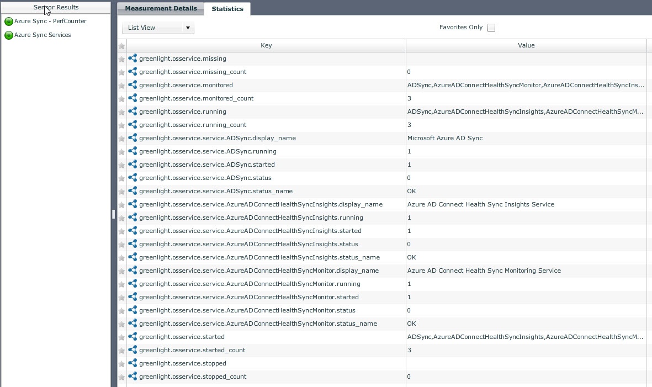Click node icon beside greenlight.osservice.running_count
This screenshot has width=652, height=387.
coord(132,125)
